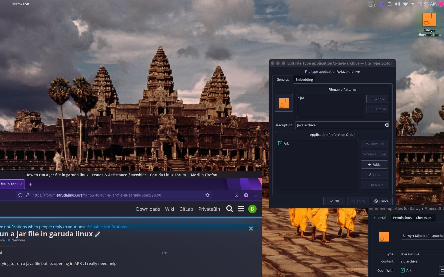The image size is (444, 277).
Task: Click the Zip archive content value
Action: 409,261
